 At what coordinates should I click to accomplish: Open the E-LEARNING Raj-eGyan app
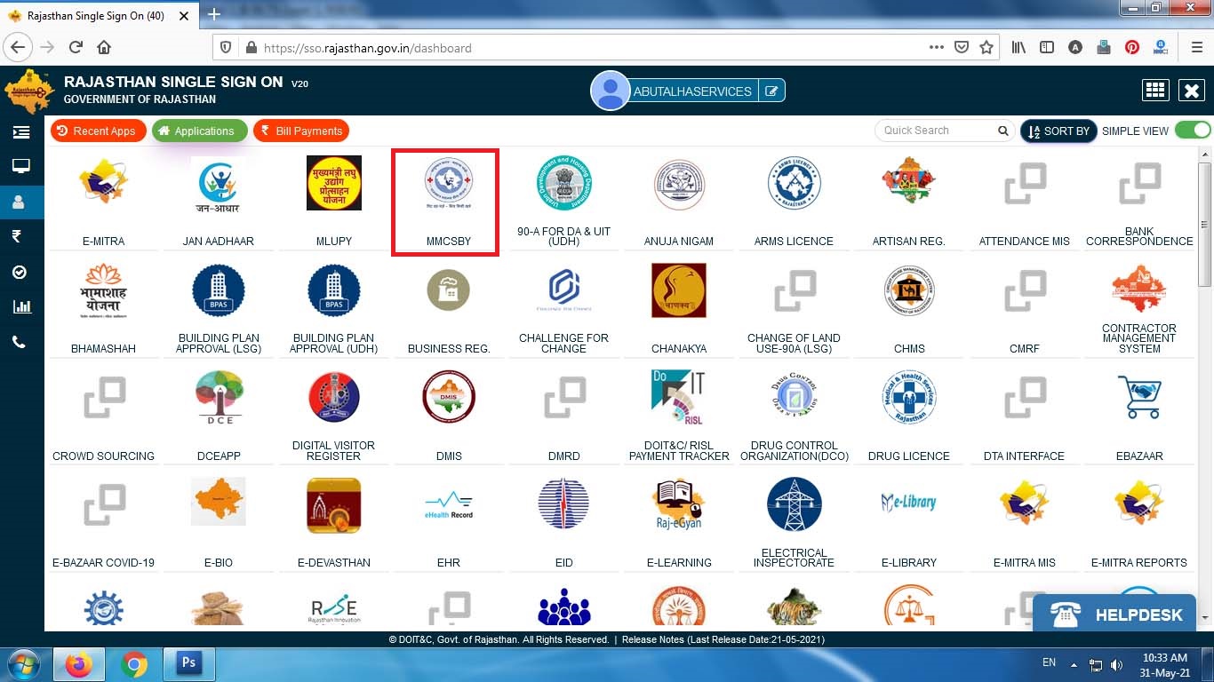tap(679, 504)
